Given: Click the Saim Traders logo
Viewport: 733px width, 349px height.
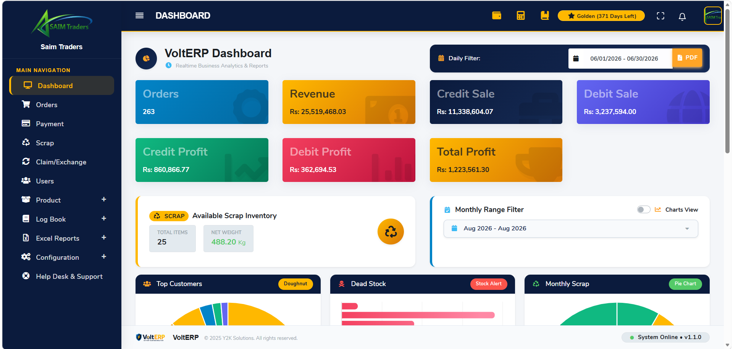Looking at the screenshot, I should [x=61, y=23].
